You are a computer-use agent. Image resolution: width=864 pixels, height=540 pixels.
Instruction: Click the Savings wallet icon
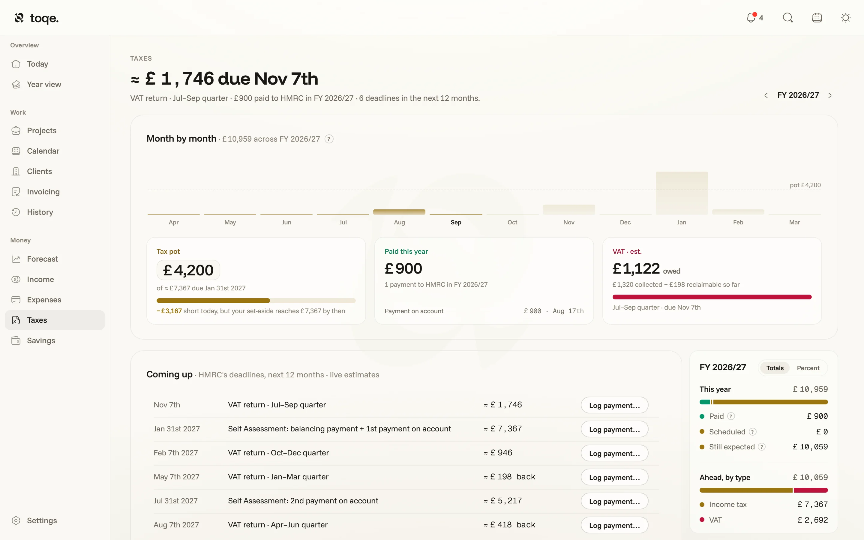[x=16, y=341]
